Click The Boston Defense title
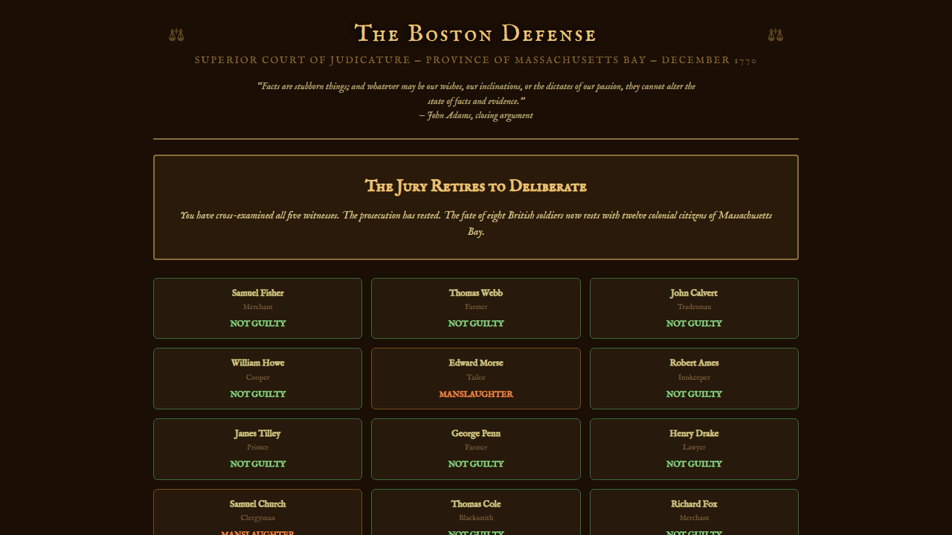The width and height of the screenshot is (952, 535). [476, 34]
